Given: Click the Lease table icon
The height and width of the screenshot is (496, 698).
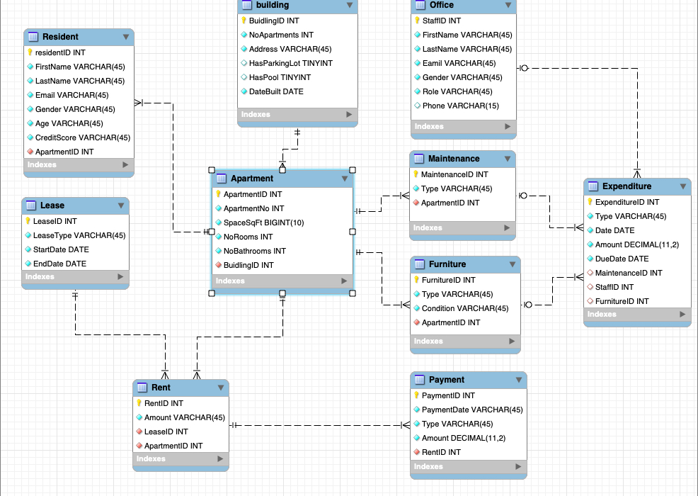Looking at the screenshot, I should pyautogui.click(x=30, y=205).
